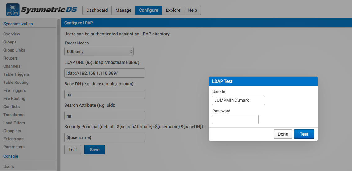The width and height of the screenshot is (352, 171).
Task: Open the Transforms sidebar item
Action: [14, 115]
